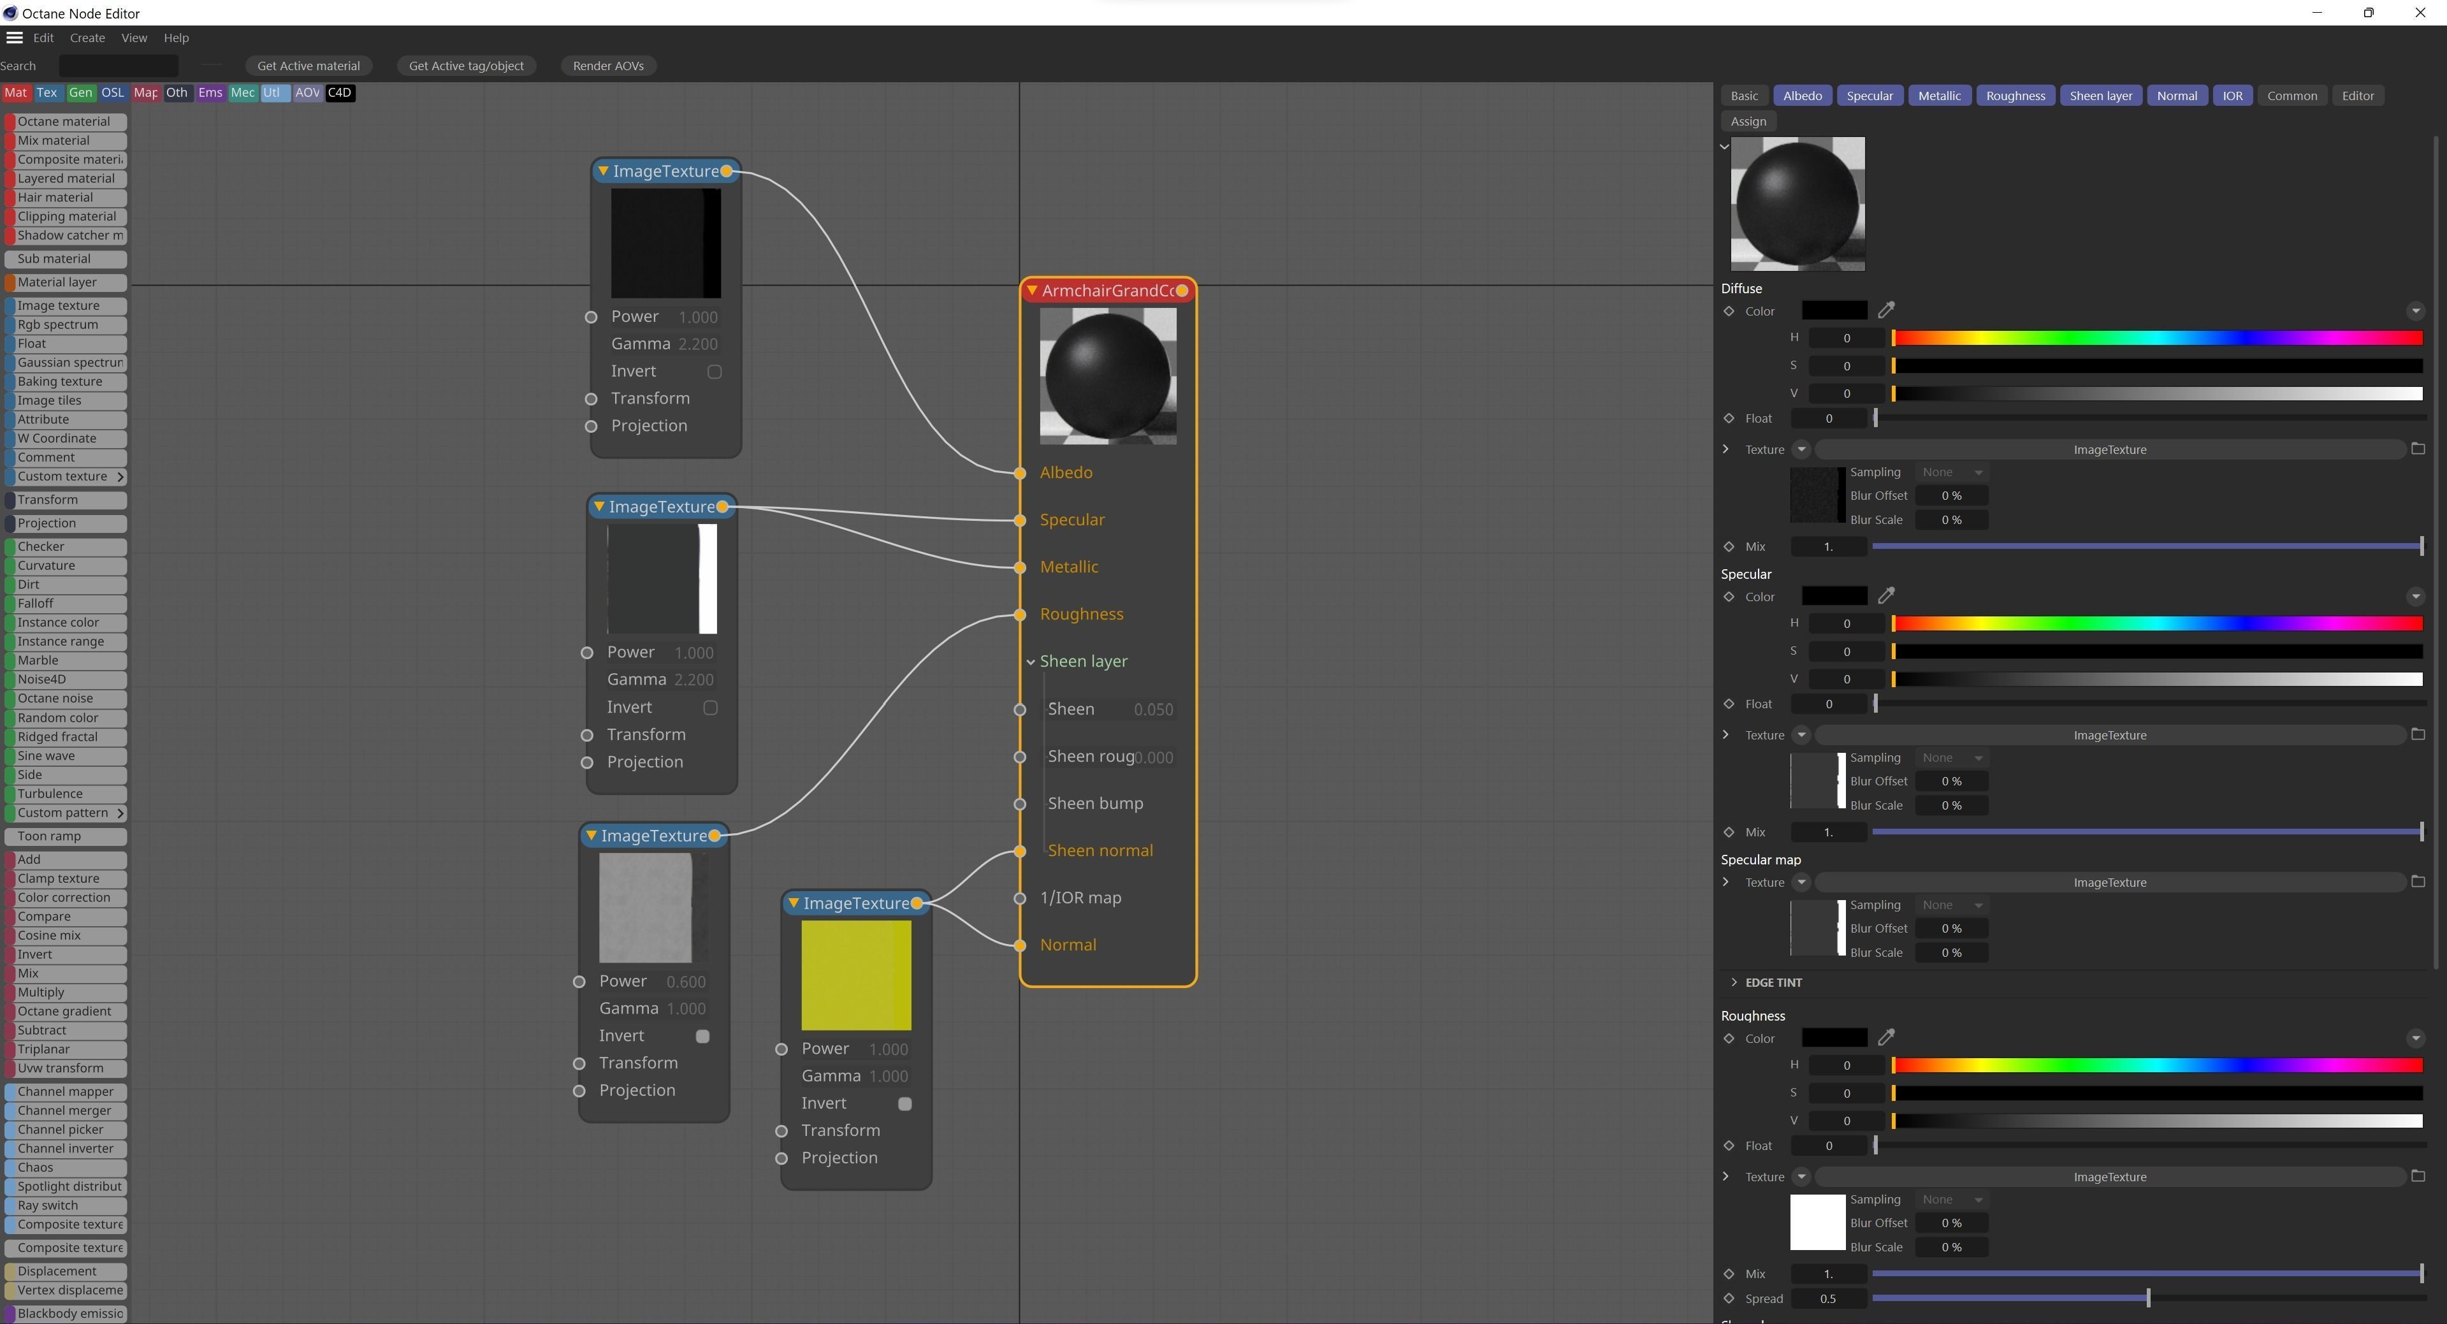Screen dimensions: 2447x1324
Task: Open the Create menu
Action: tap(87, 38)
